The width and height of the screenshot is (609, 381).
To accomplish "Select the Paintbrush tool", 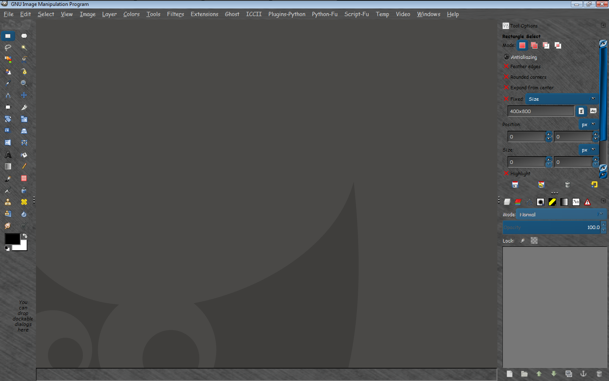I will tap(8, 178).
